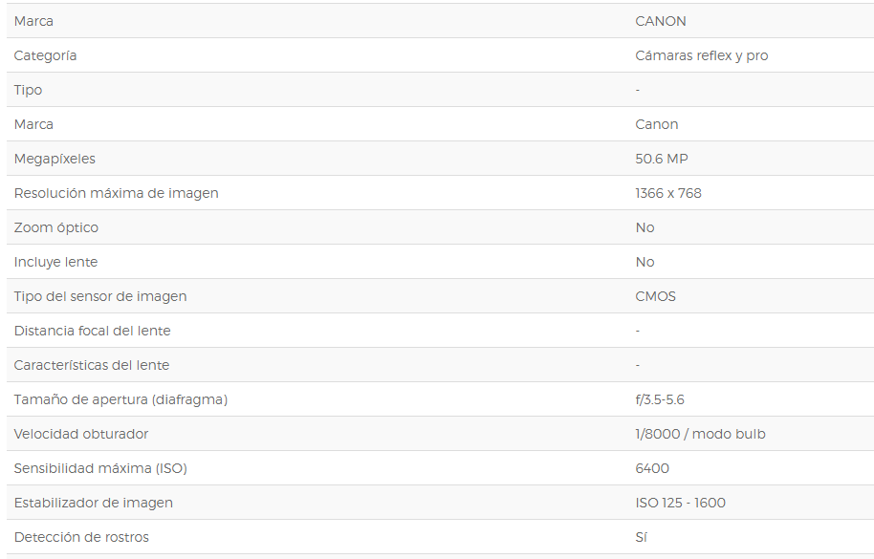Click Características del lente label
This screenshot has height=559, width=874.
92,365
